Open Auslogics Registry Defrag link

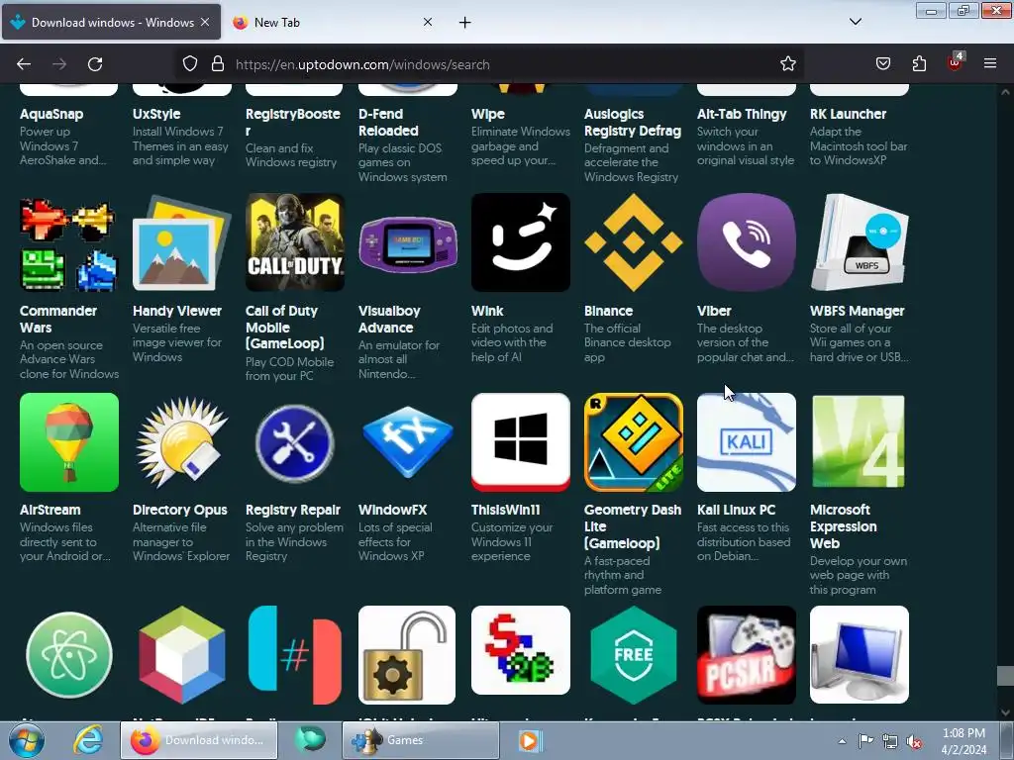click(633, 122)
